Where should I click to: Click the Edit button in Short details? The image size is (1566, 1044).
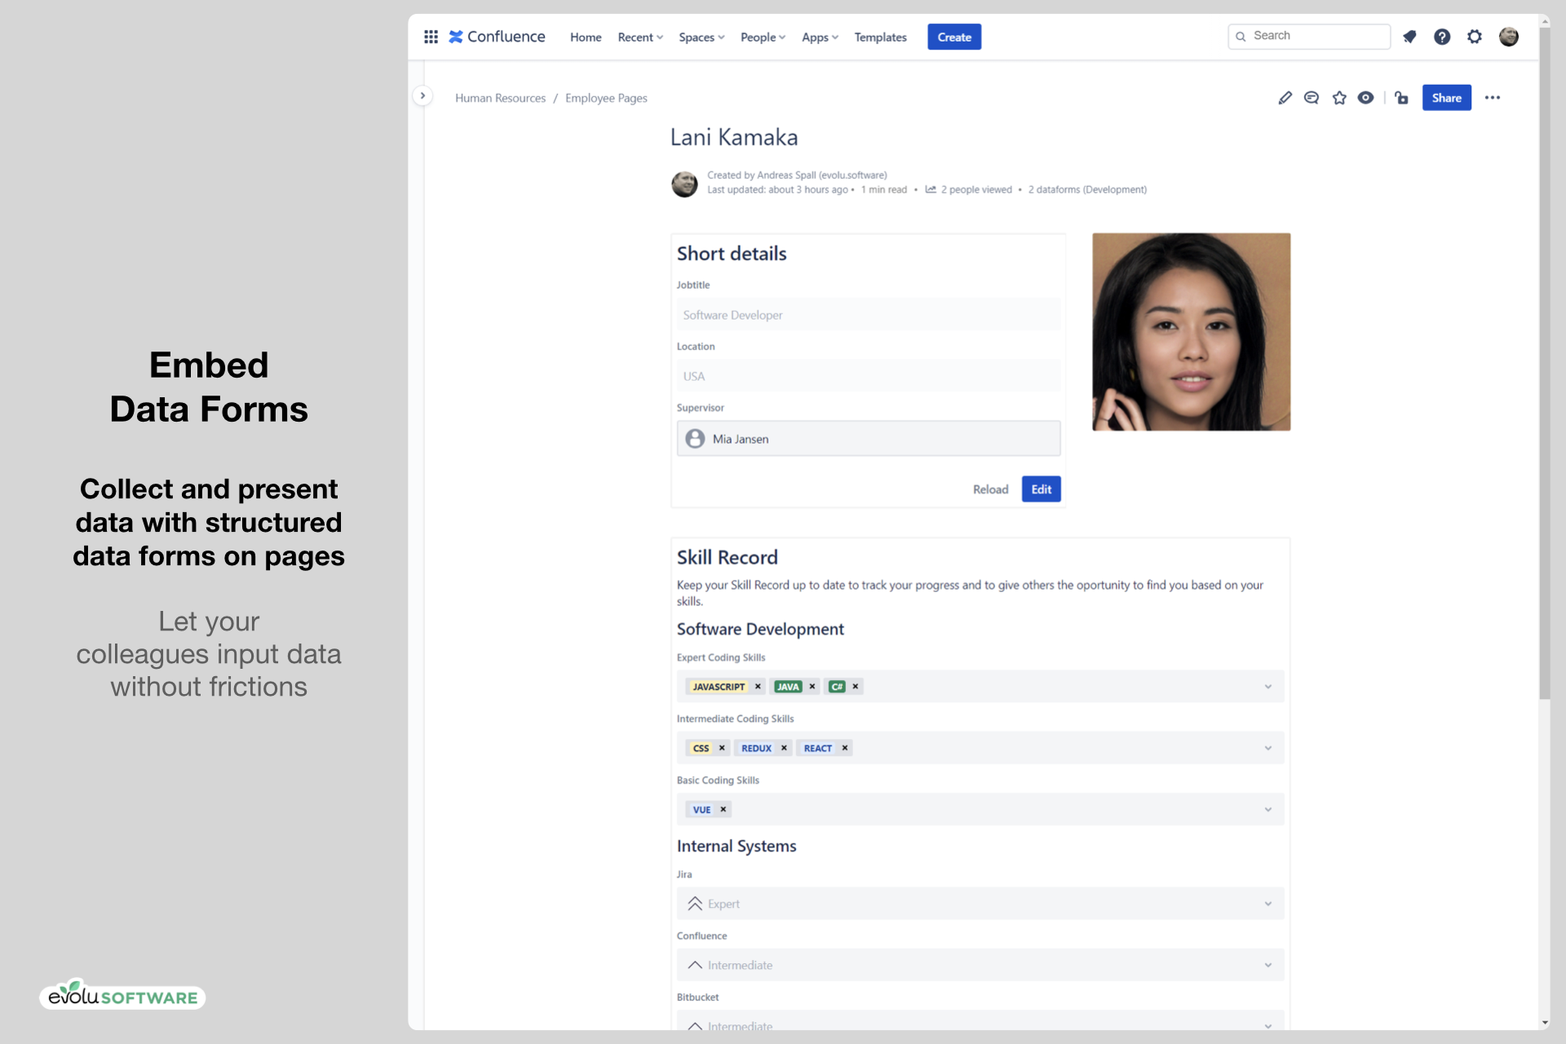[x=1041, y=489]
